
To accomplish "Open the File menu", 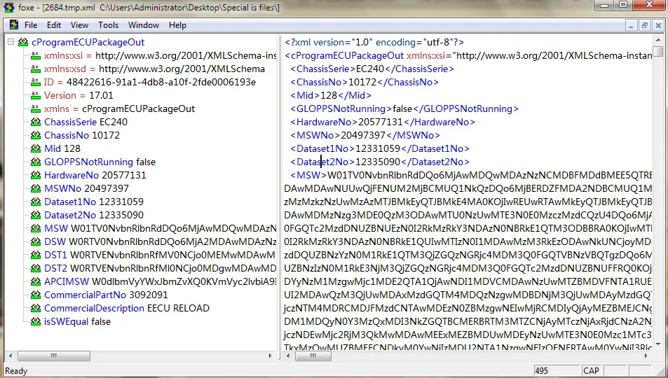I will click(x=31, y=25).
